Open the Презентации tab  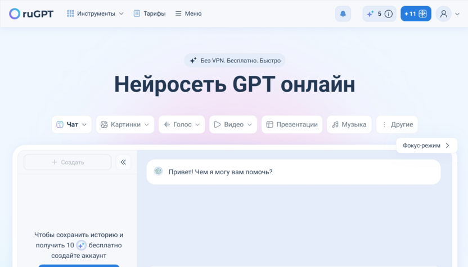(x=292, y=124)
